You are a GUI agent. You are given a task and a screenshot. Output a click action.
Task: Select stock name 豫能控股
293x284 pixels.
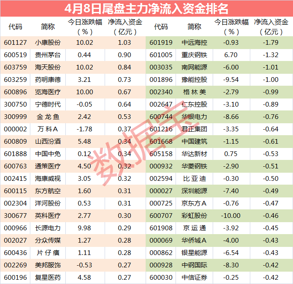pyautogui.click(x=194, y=80)
